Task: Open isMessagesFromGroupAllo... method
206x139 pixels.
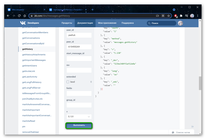Action: click(x=36, y=93)
